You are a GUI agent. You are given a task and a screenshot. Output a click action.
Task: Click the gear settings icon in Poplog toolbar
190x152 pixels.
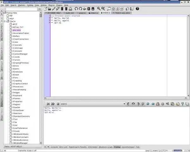(x=163, y=104)
